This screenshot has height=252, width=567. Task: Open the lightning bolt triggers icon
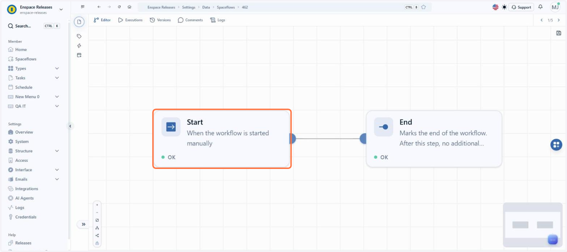tap(79, 46)
